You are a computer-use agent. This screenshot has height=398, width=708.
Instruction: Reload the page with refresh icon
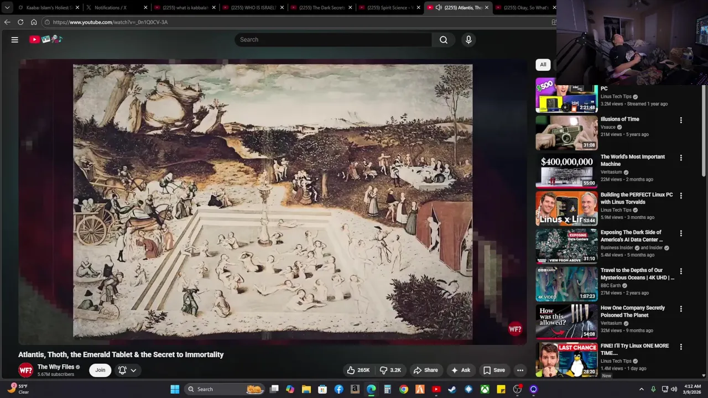tap(20, 22)
